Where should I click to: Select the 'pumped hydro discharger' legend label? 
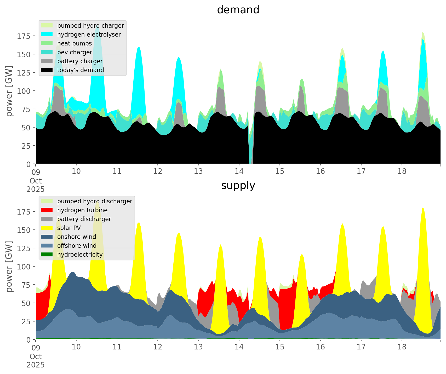(95, 201)
